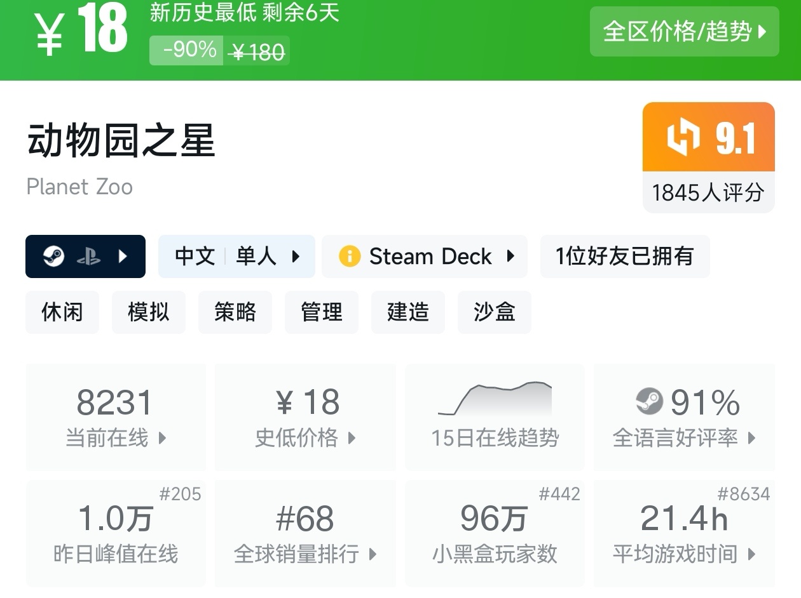This screenshot has width=801, height=598.
Task: View the 平均游戏时间 playtime details
Action: (x=684, y=533)
